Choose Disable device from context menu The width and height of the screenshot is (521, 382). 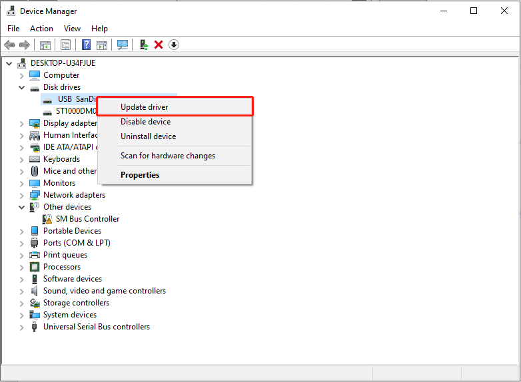pos(175,122)
